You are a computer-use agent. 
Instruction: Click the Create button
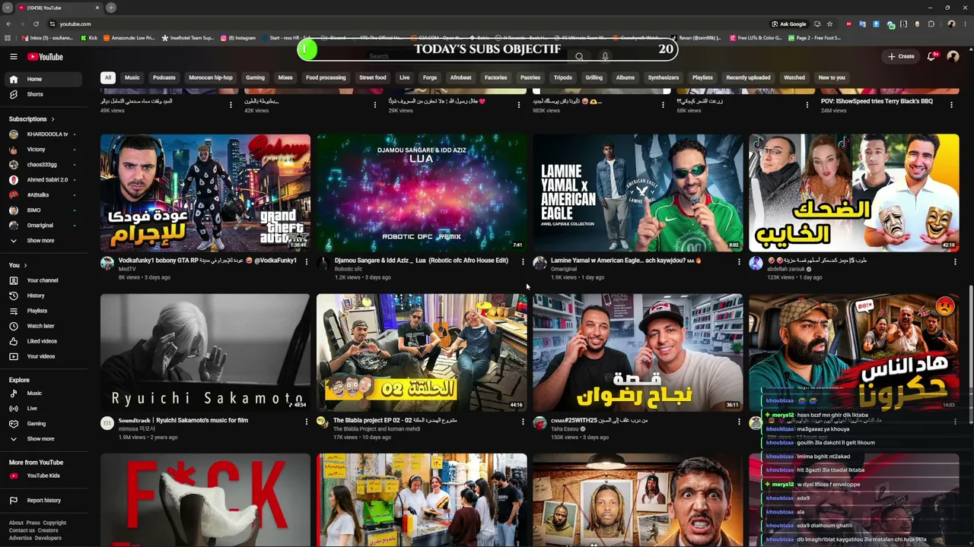click(x=902, y=56)
